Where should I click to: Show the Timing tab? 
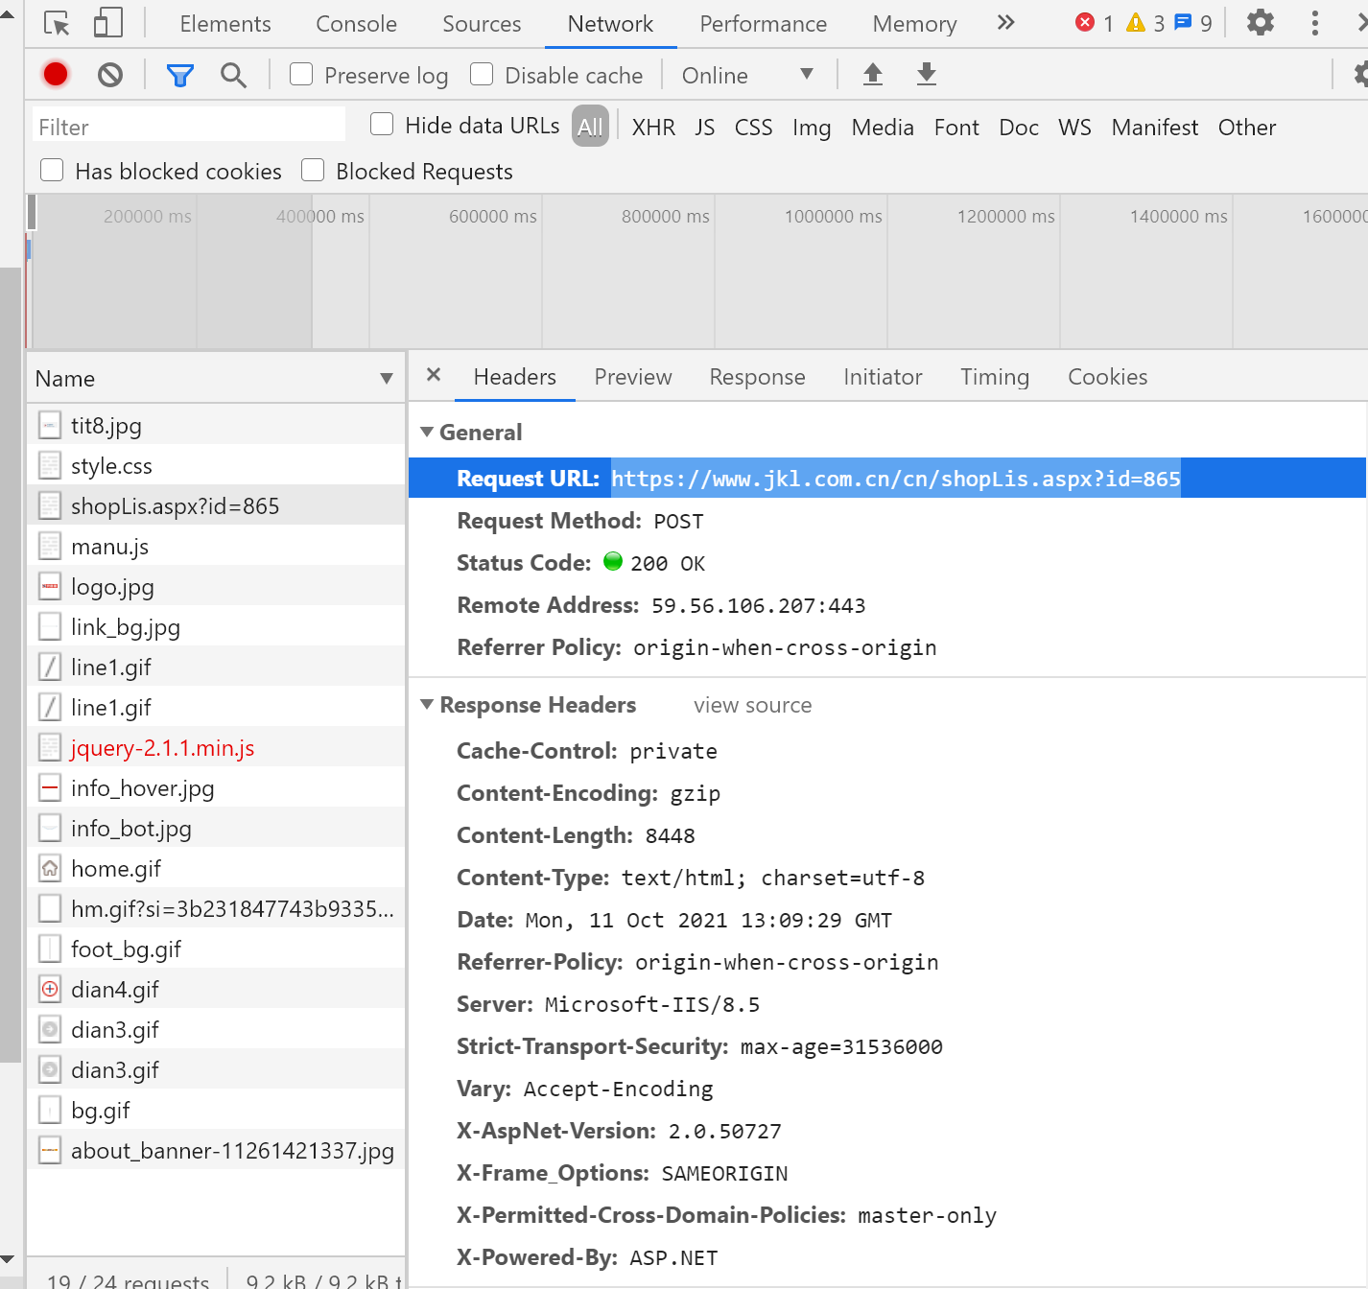click(995, 377)
